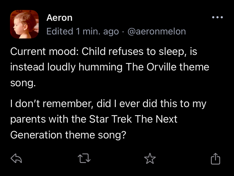Open the three-dot more options menu
Image resolution: width=234 pixels, height=176 pixels.
pyautogui.click(x=217, y=17)
